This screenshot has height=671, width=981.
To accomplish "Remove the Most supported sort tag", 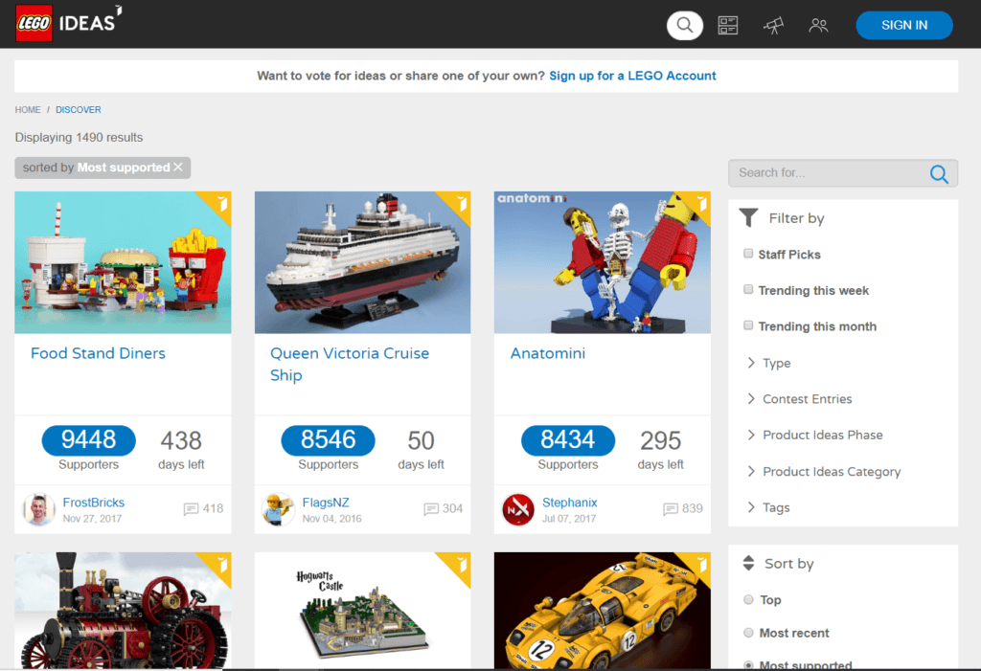I will click(178, 168).
